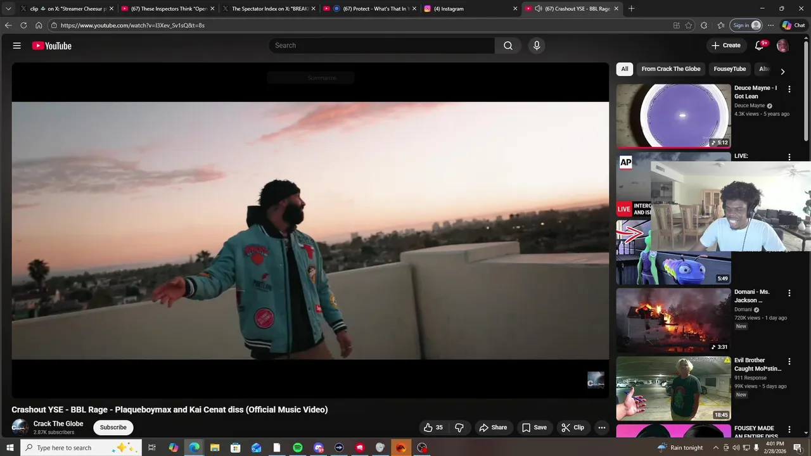
Task: Switch to Protect - What's That In tab
Action: click(x=369, y=9)
